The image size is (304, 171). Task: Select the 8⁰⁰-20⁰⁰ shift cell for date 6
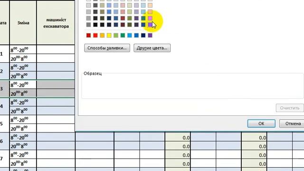pyautogui.click(x=23, y=137)
